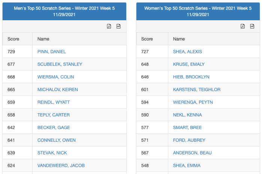The height and width of the screenshot is (174, 262).
Task: Open SHEA, ALEXIS bowler link
Action: tap(187, 52)
